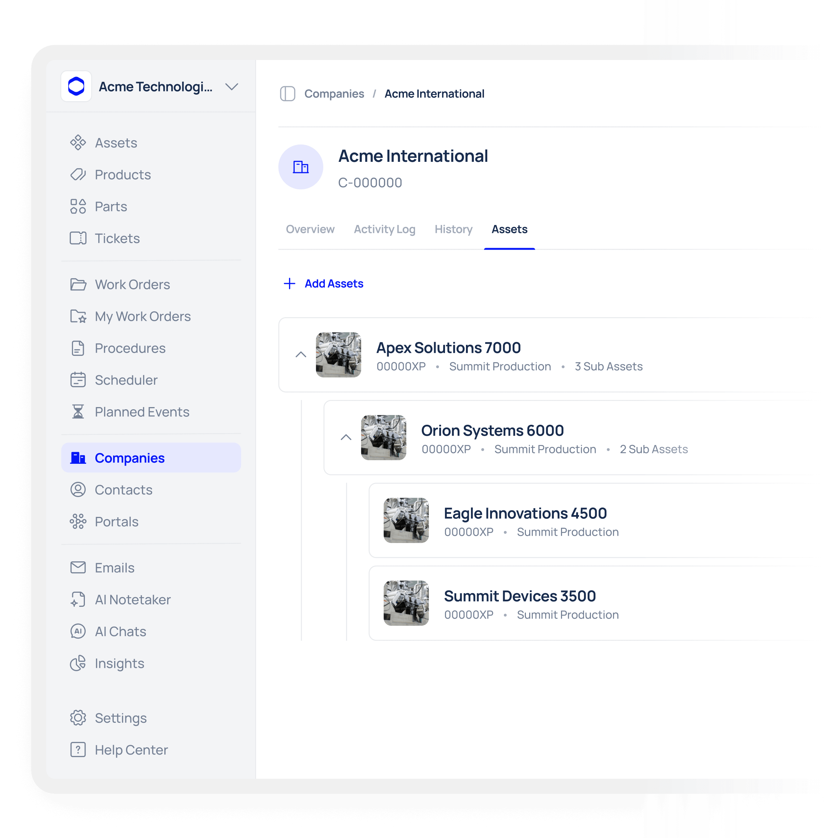Select the Tickets icon in sidebar

78,238
